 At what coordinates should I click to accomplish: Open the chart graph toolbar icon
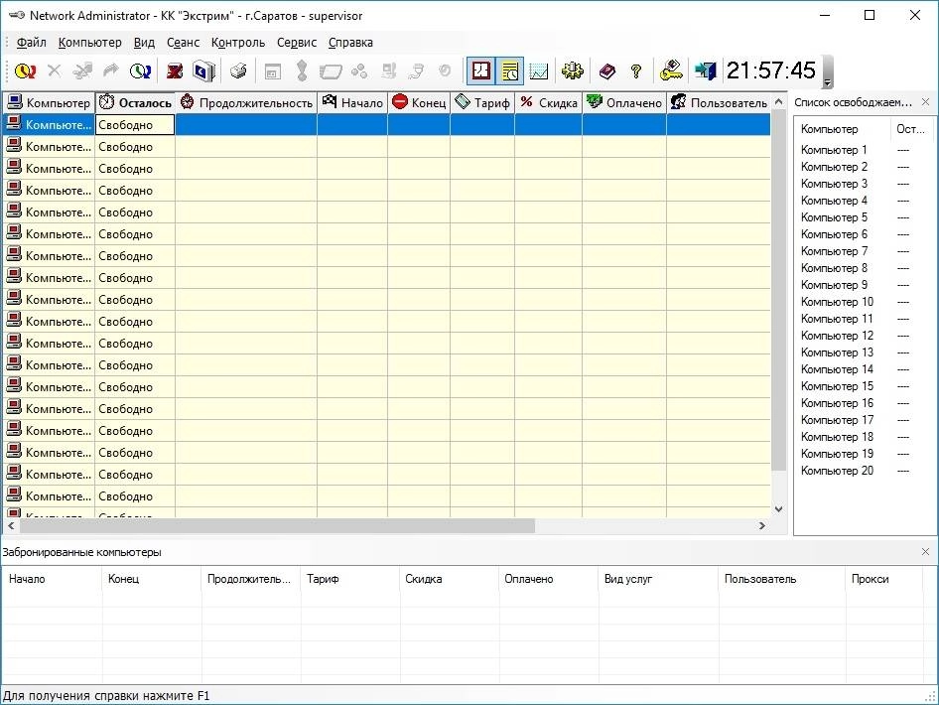click(539, 71)
